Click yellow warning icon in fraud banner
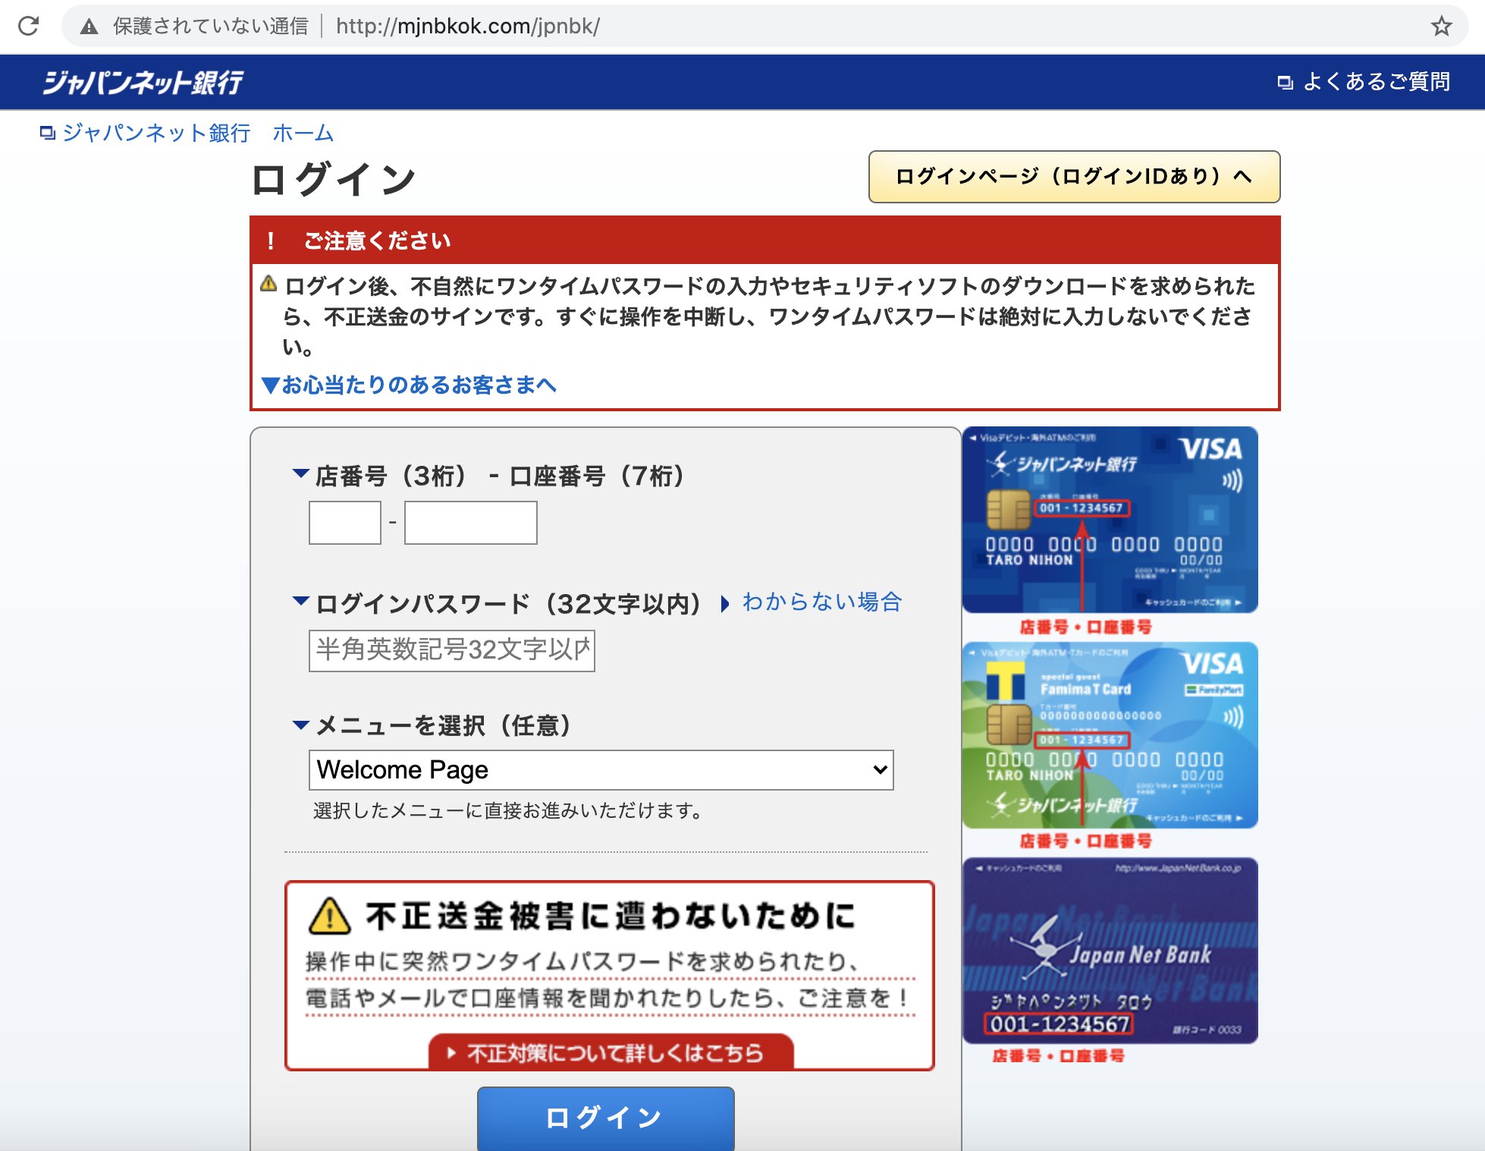The image size is (1485, 1151). click(330, 916)
